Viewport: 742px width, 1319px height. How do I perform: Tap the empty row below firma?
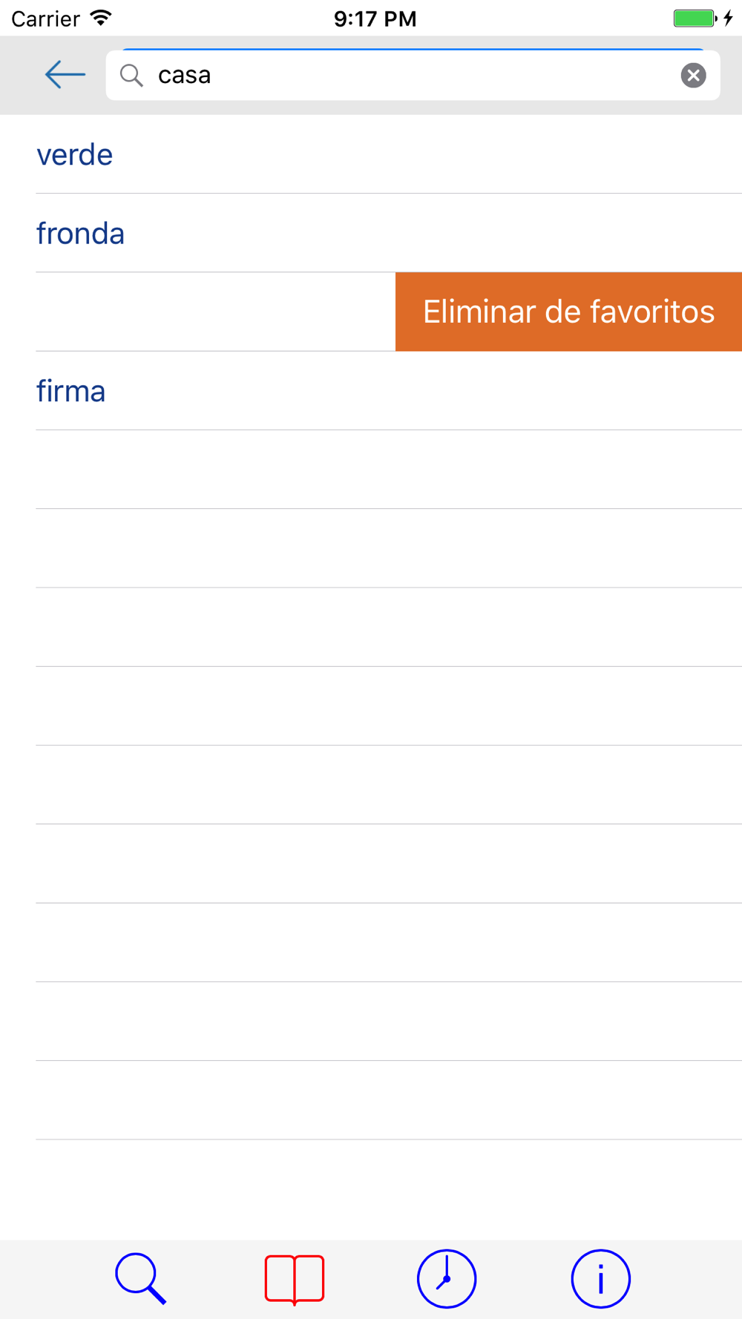pos(389,470)
